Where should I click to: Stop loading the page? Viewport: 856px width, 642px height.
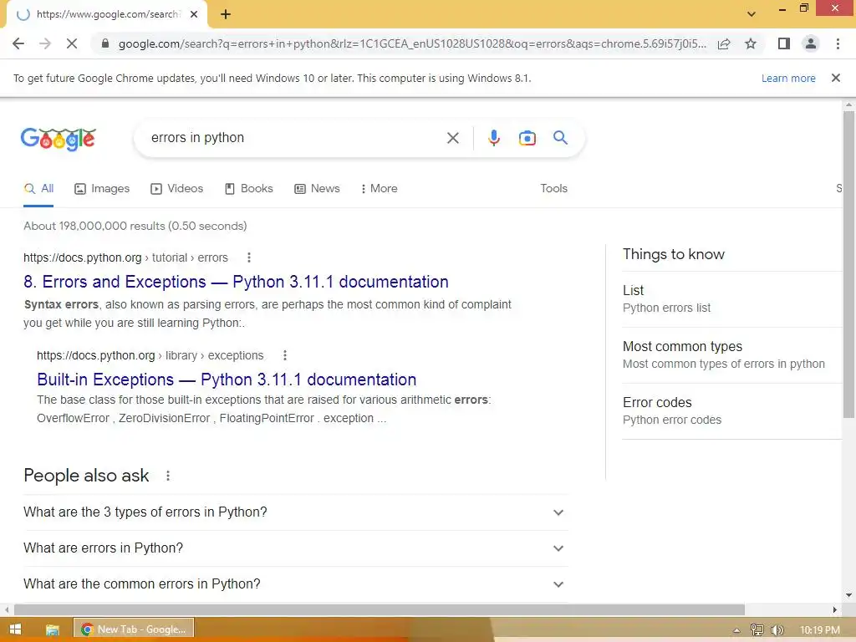pyautogui.click(x=72, y=43)
